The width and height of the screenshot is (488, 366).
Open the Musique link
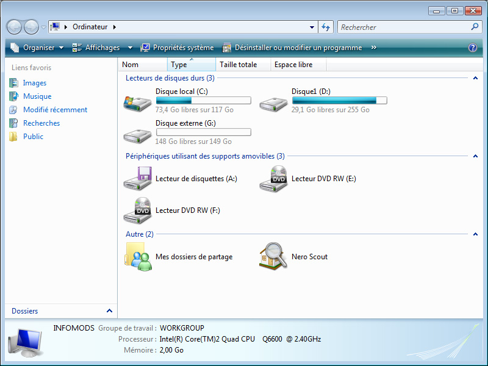click(37, 96)
